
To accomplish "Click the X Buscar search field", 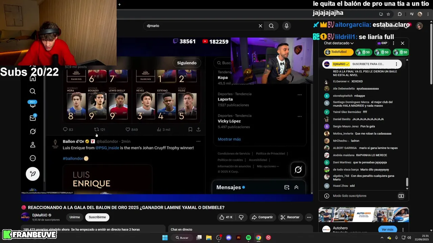I will [x=224, y=63].
